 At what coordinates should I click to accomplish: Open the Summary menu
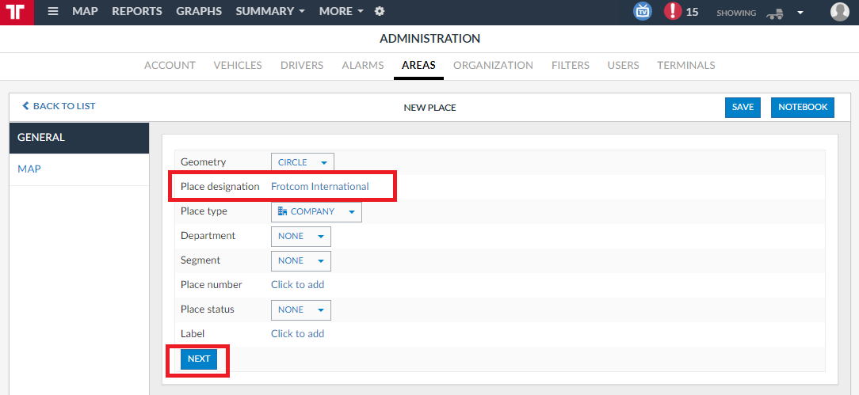tap(270, 12)
